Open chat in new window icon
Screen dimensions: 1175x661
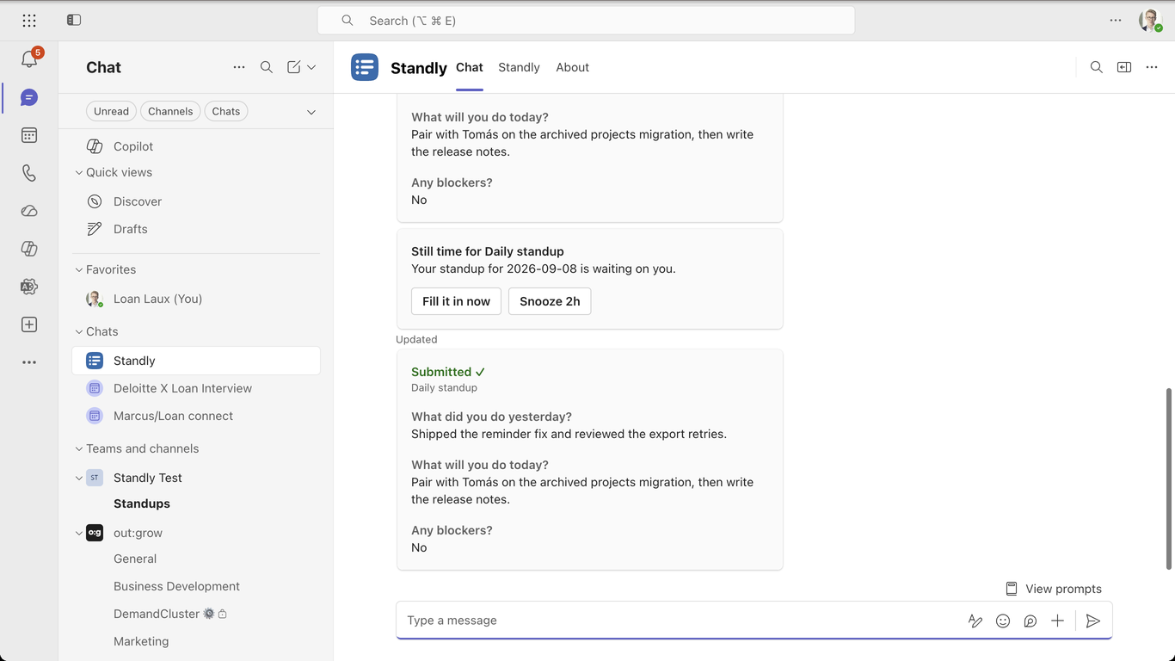1124,67
